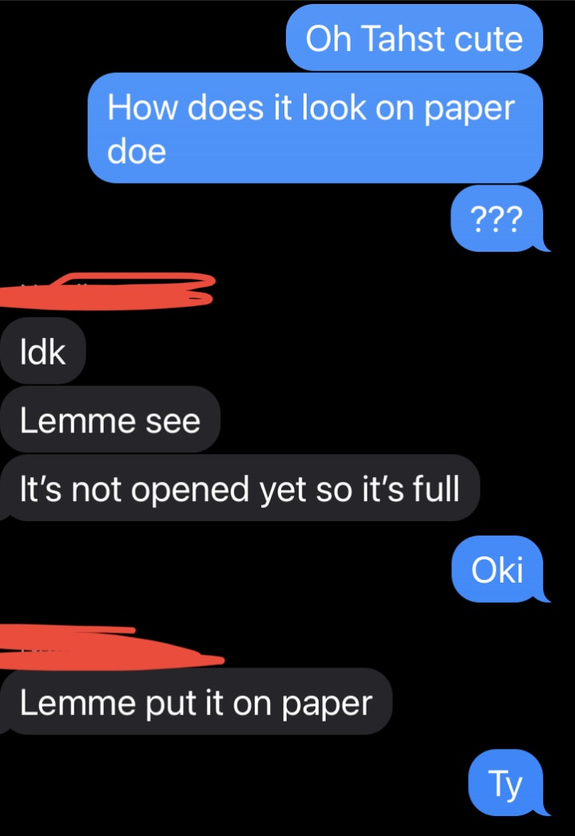Select 'It's not opened yet so it's full' message
The image size is (575, 836).
tap(240, 488)
